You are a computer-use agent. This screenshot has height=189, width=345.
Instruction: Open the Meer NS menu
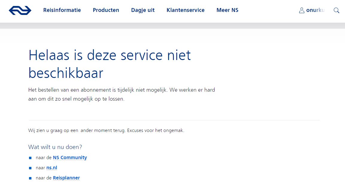[227, 10]
